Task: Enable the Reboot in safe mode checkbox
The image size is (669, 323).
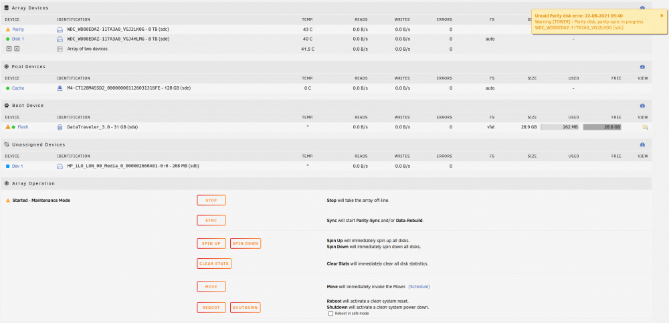Action: [x=330, y=314]
